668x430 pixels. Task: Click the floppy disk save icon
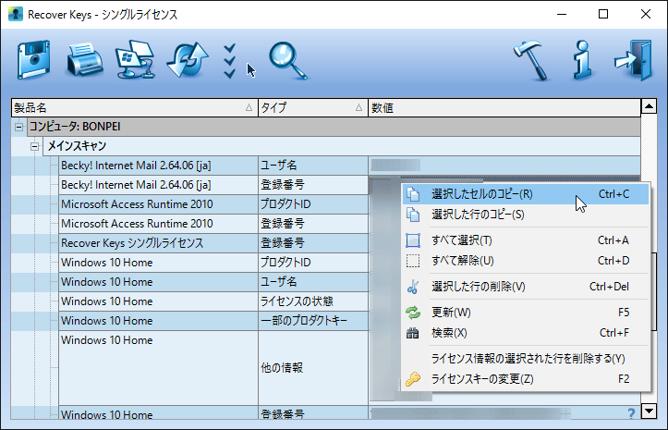[33, 60]
